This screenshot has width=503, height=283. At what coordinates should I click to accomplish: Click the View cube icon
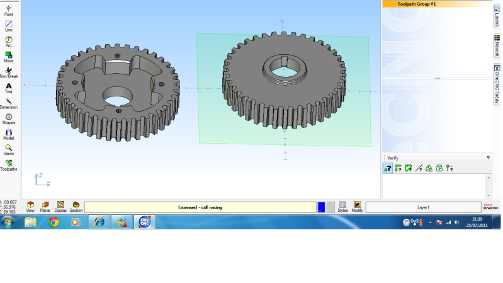point(30,207)
